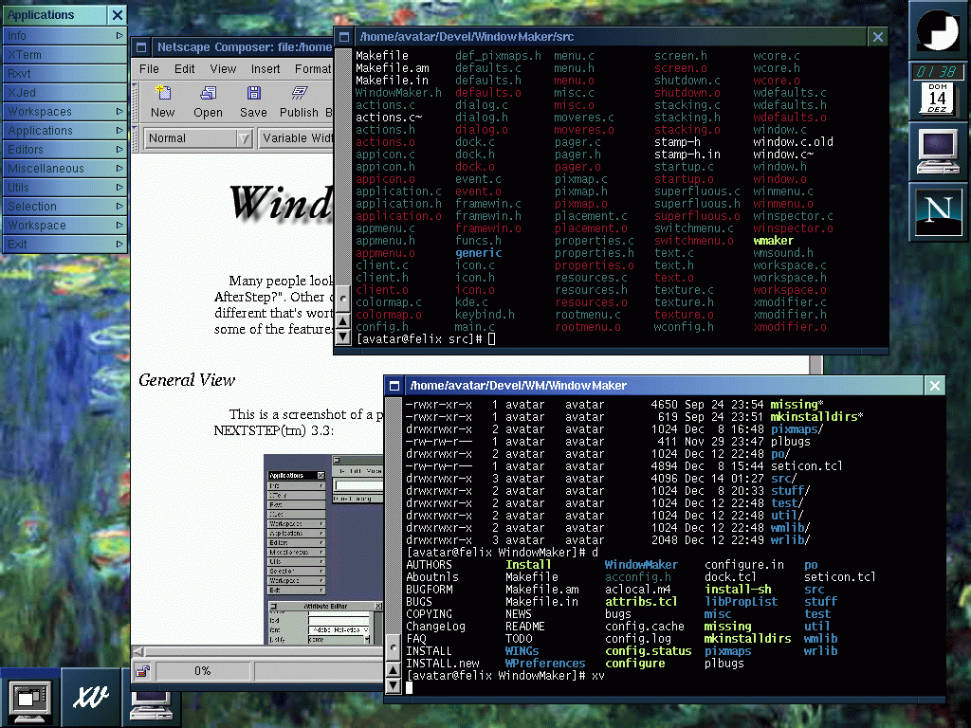Click the digital clock display in dock

(937, 72)
